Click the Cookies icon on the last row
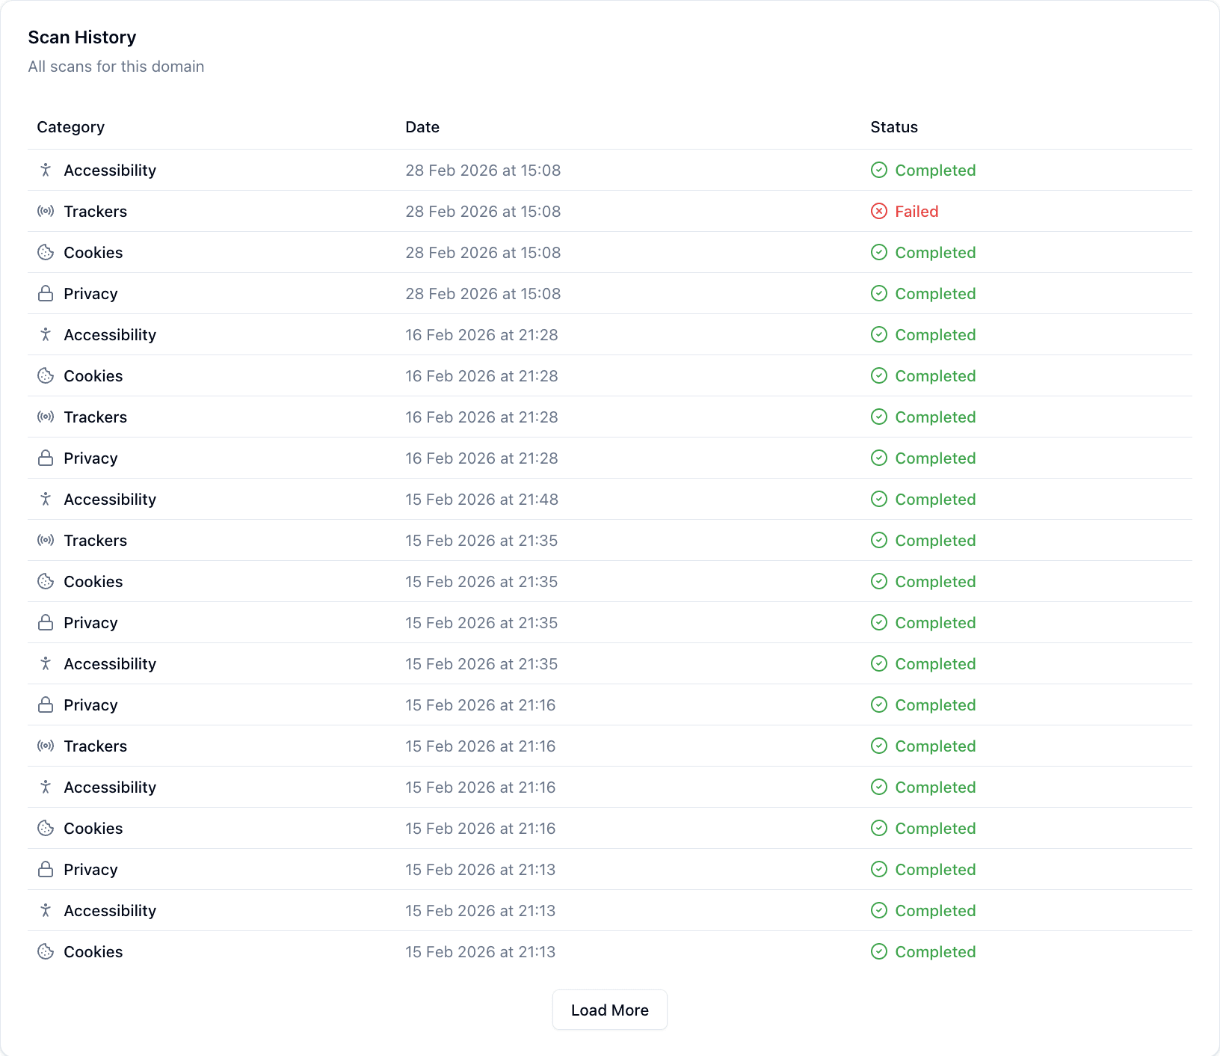 click(45, 951)
